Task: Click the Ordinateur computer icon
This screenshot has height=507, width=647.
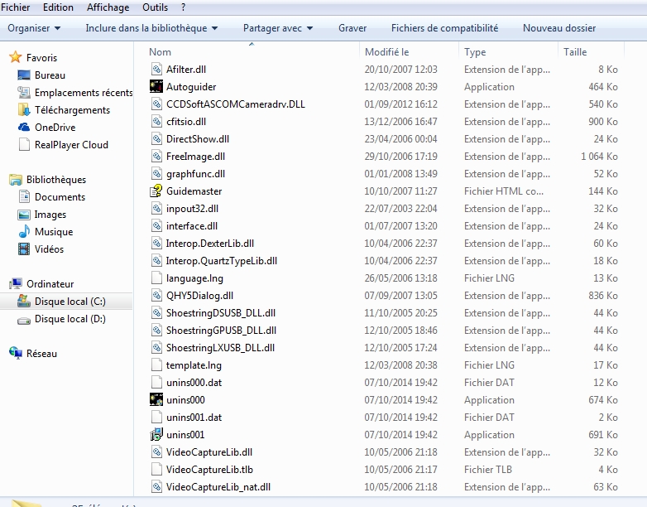Action: click(x=16, y=283)
